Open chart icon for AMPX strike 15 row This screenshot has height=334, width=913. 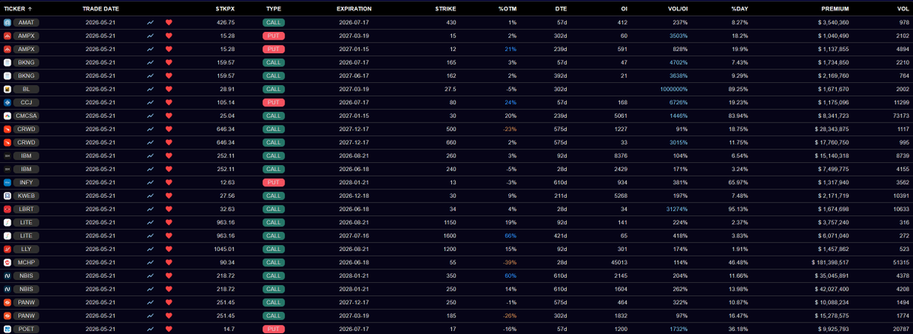click(x=151, y=36)
